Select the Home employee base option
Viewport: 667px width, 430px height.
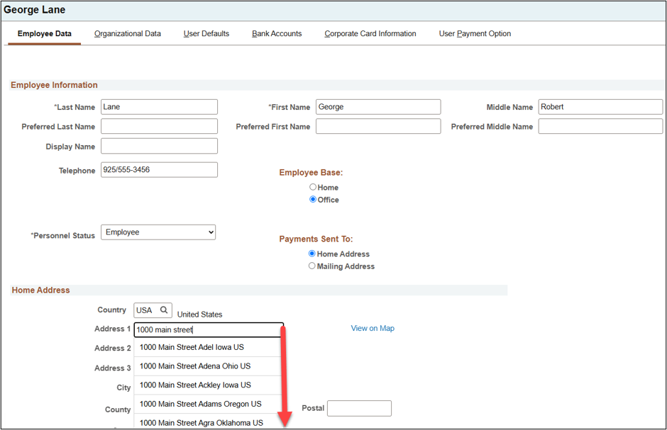click(x=313, y=187)
